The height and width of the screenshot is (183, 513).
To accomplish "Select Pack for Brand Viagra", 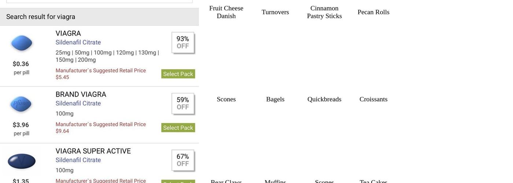I will (x=178, y=128).
